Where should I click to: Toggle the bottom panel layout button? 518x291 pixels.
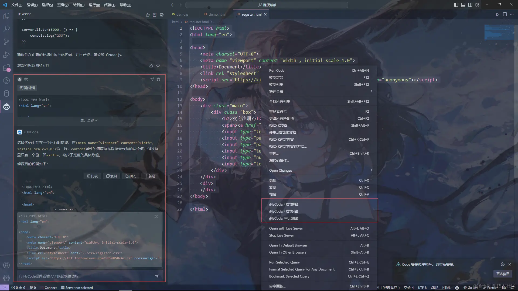click(x=463, y=5)
